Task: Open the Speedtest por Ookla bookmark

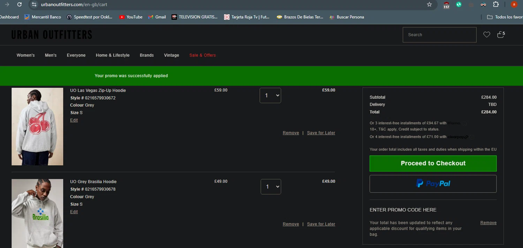Action: [90, 17]
